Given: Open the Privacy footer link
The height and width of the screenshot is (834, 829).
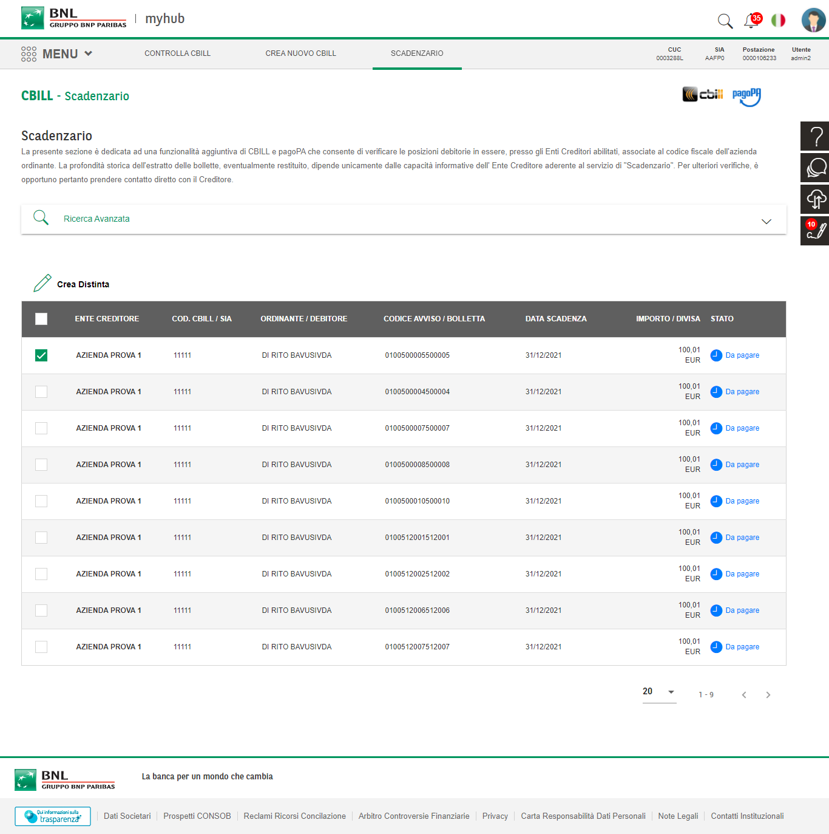Looking at the screenshot, I should pos(495,816).
